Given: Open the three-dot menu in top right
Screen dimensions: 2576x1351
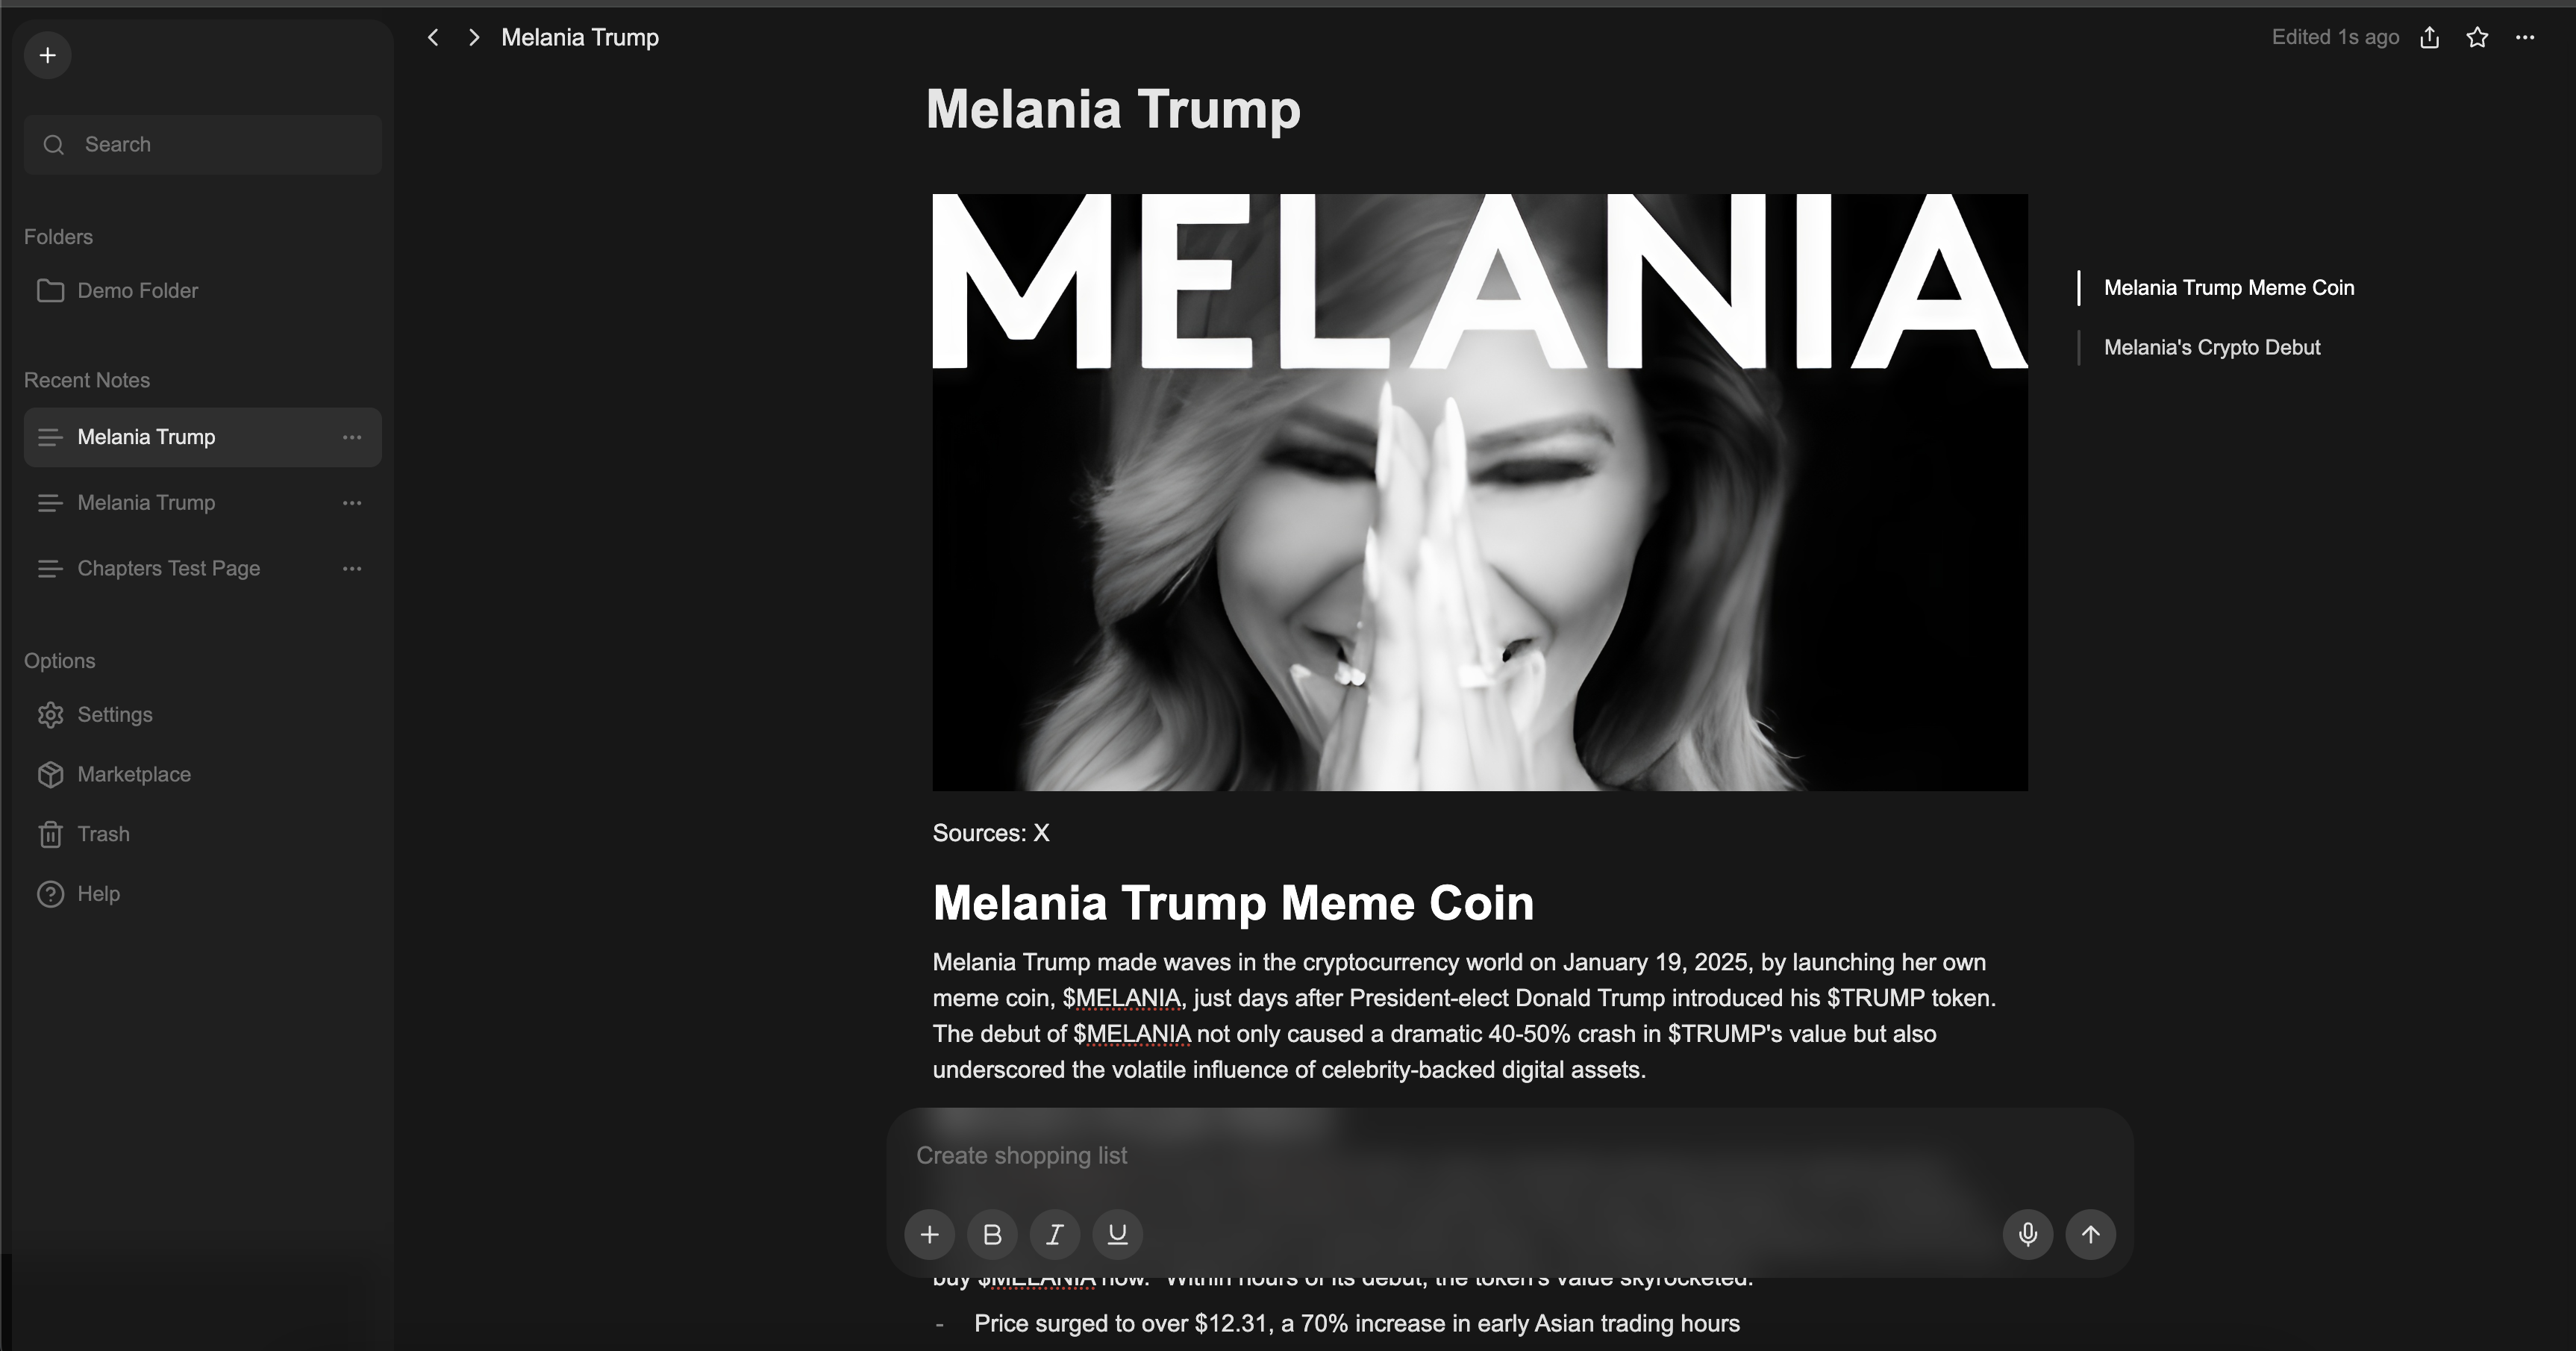Looking at the screenshot, I should 2525,37.
